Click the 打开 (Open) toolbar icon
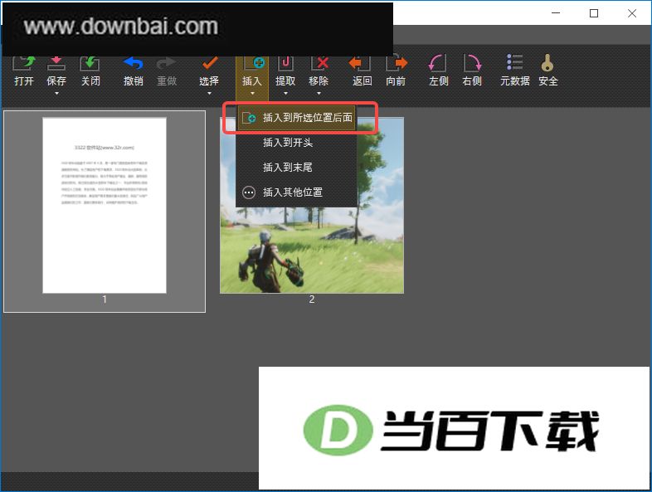652x492 pixels. pyautogui.click(x=24, y=64)
